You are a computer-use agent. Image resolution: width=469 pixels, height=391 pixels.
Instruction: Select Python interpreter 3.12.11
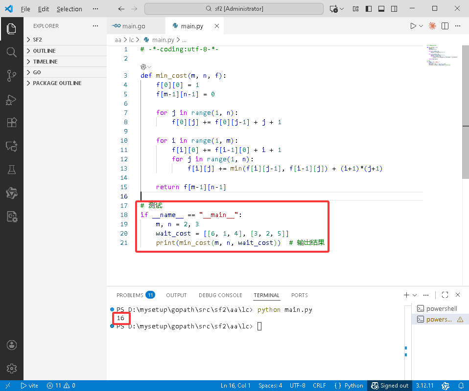tap(424, 386)
